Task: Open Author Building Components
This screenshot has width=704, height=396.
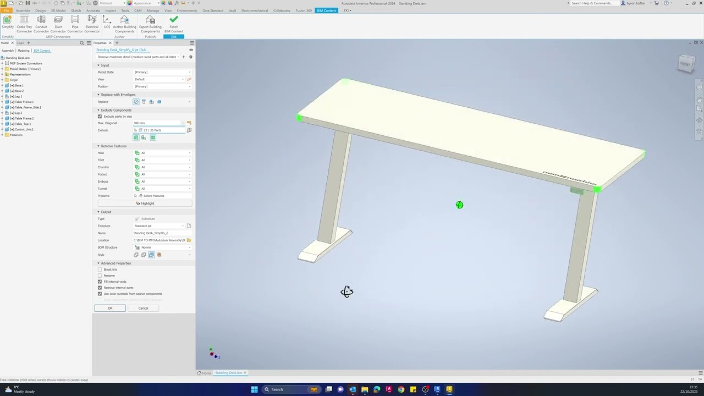Action: (124, 24)
